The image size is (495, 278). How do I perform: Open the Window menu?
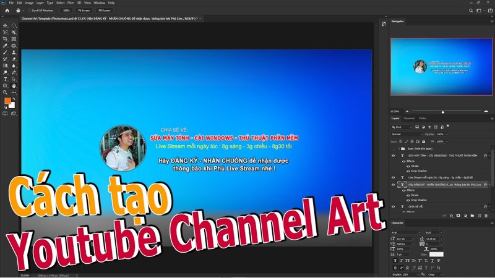100,3
